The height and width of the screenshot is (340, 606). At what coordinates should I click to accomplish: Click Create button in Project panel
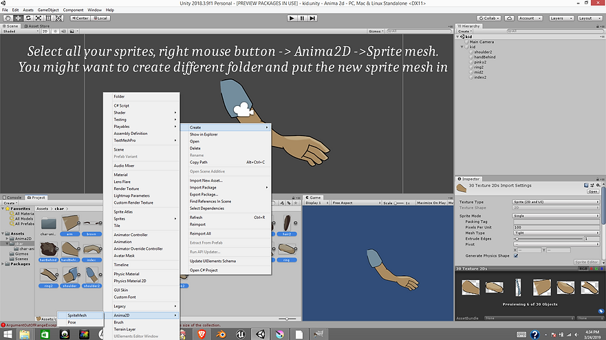(x=10, y=202)
